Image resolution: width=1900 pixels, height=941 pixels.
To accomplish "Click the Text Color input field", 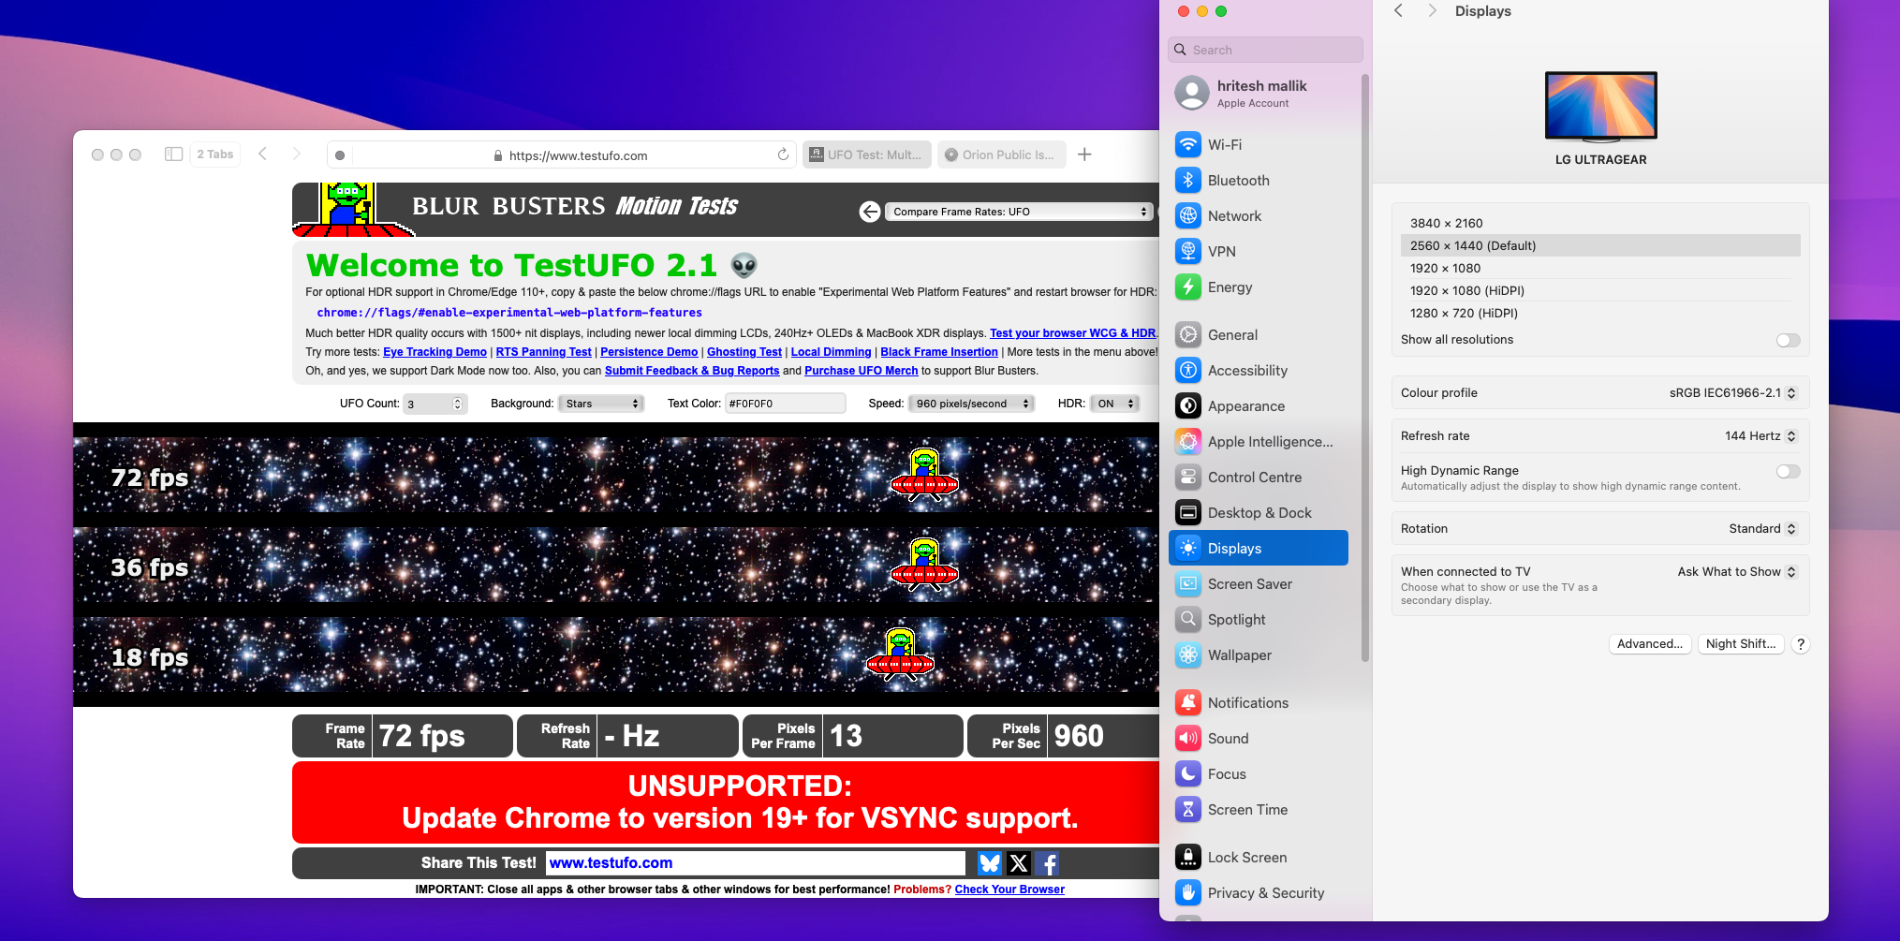I will point(785,404).
